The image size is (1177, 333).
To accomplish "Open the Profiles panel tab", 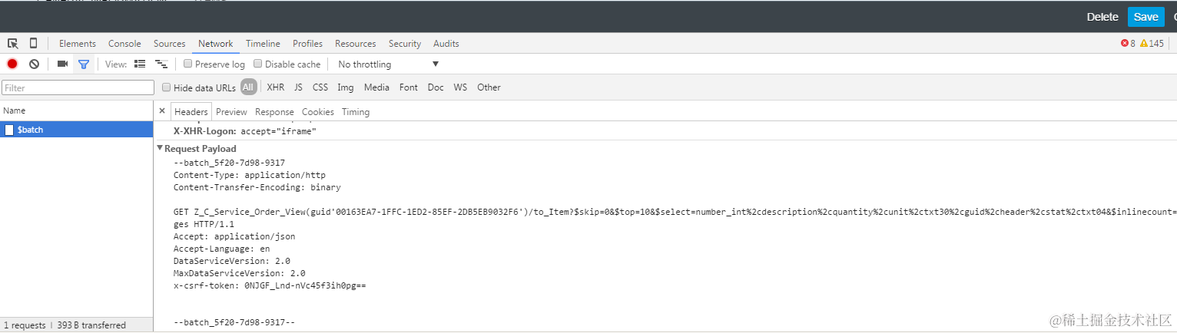I will click(307, 44).
